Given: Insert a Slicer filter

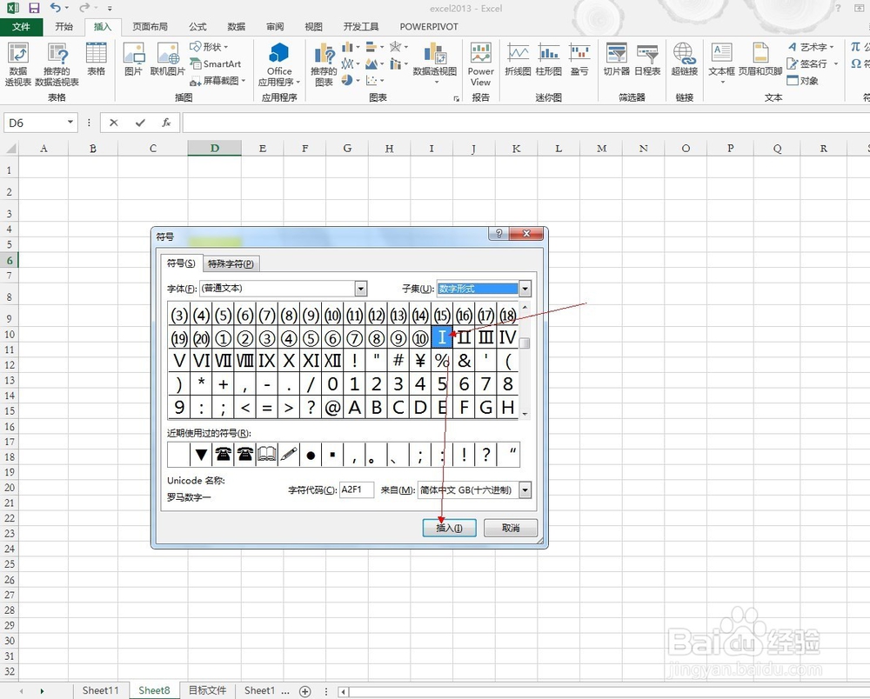Looking at the screenshot, I should click(x=617, y=59).
